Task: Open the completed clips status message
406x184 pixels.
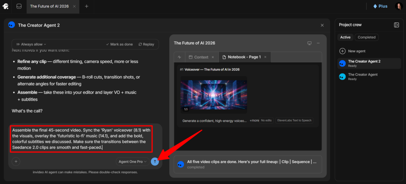Action: coord(248,164)
